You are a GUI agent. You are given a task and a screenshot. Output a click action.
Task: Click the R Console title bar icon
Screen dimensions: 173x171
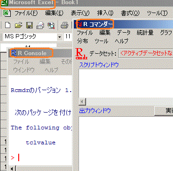click(14, 53)
